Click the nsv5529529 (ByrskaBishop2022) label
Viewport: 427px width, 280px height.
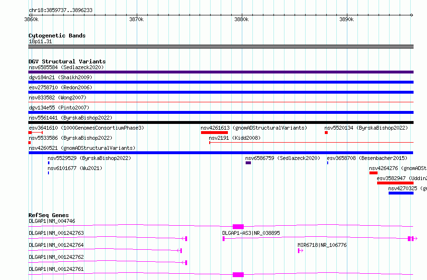(x=89, y=158)
